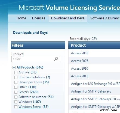The image size is (120, 113).
Task: Click the All Products (646) label
Action: pyautogui.click(x=30, y=67)
